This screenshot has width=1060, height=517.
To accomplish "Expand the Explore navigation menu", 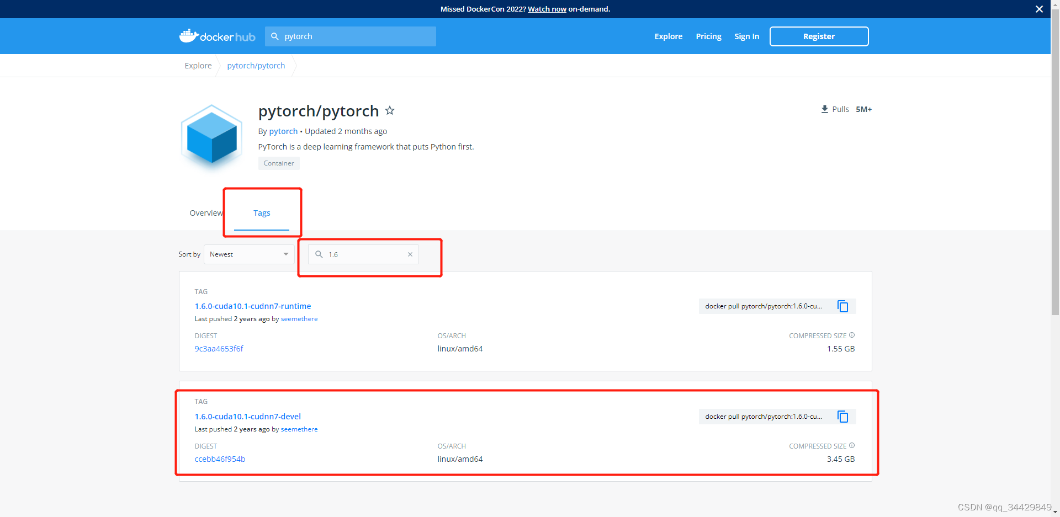I will point(668,36).
